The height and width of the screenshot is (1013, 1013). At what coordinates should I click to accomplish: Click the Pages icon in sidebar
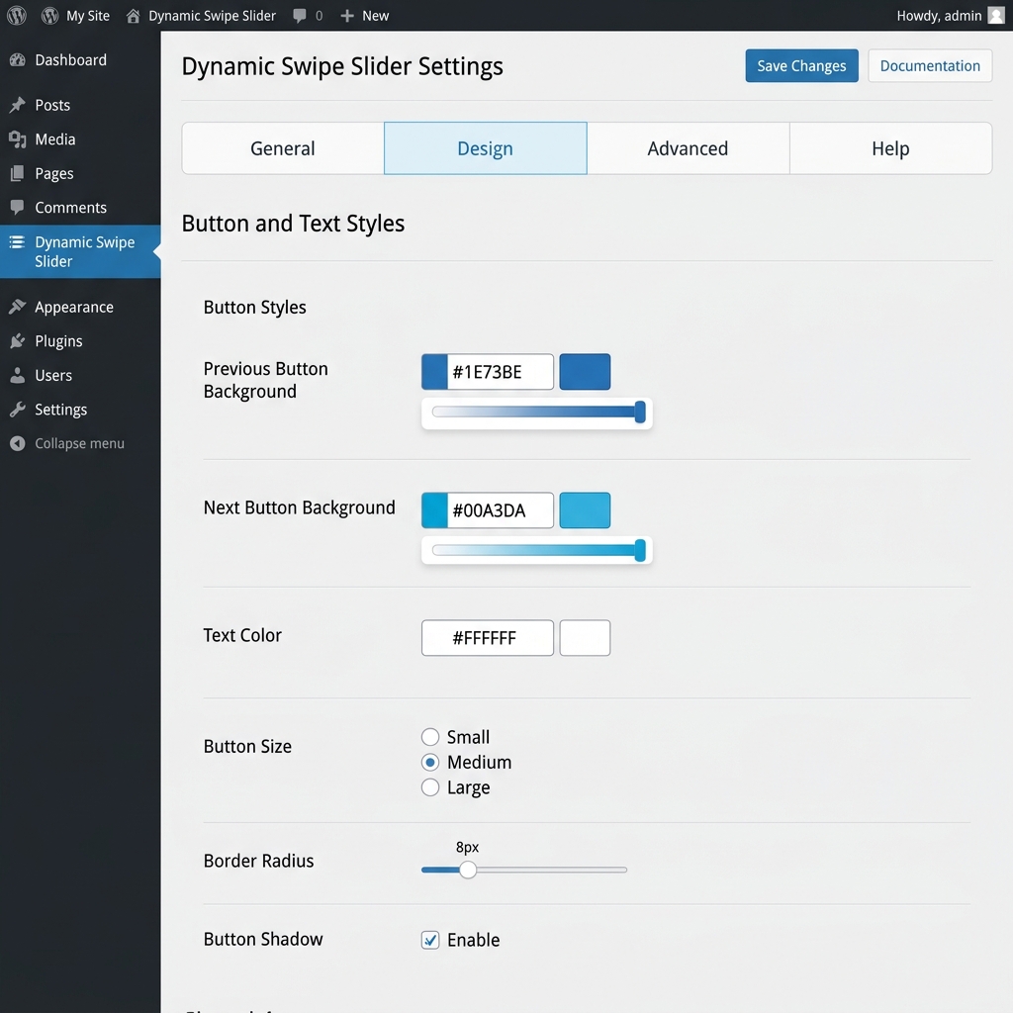(18, 173)
